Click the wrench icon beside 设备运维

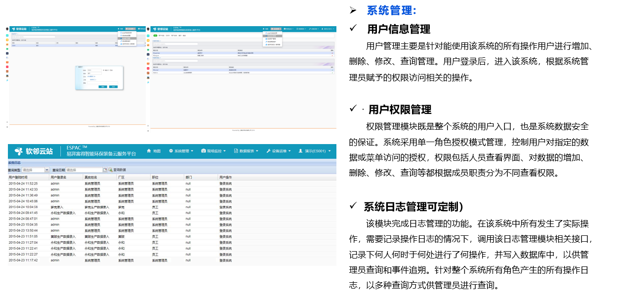point(268,151)
